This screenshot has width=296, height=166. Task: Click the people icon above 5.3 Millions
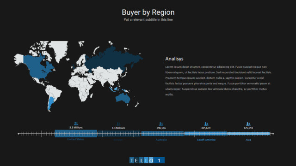click(76, 124)
